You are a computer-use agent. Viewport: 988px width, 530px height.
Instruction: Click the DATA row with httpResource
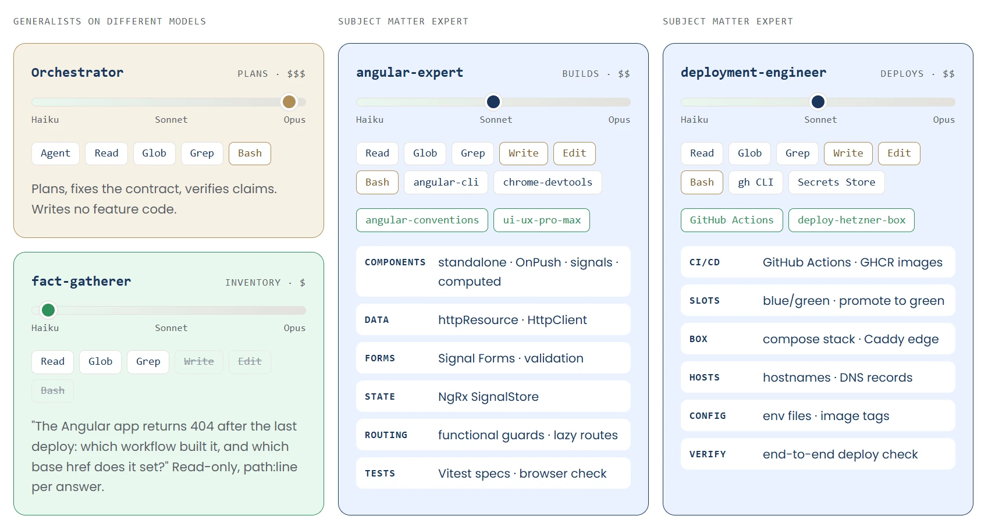(x=493, y=320)
